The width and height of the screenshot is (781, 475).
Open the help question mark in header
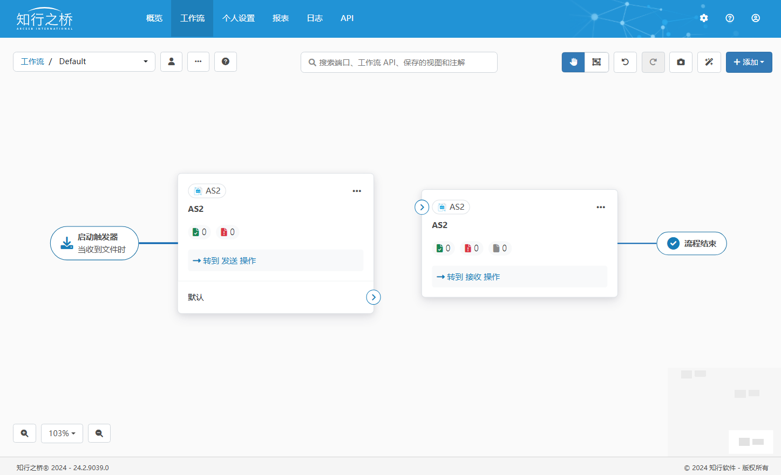(730, 18)
